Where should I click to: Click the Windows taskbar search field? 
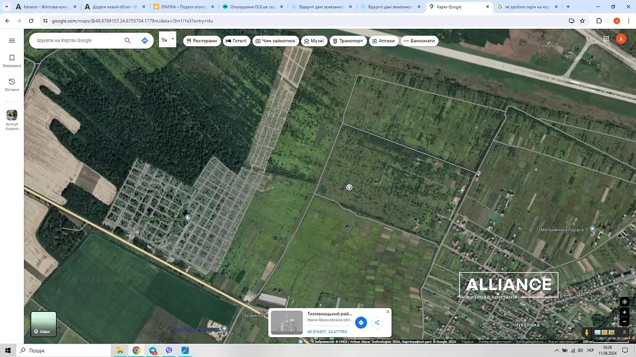click(65, 351)
